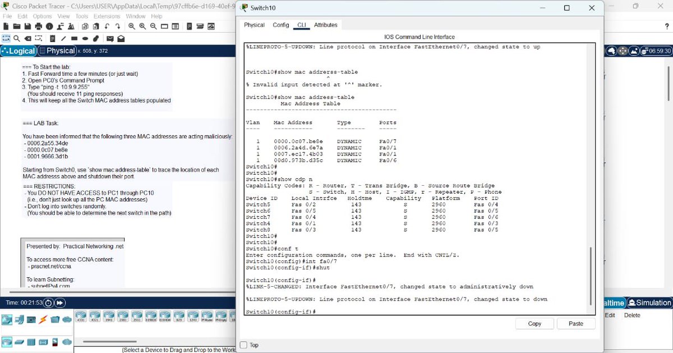The width and height of the screenshot is (673, 353).
Task: Click the Save icon in main toolbar
Action: point(27,26)
